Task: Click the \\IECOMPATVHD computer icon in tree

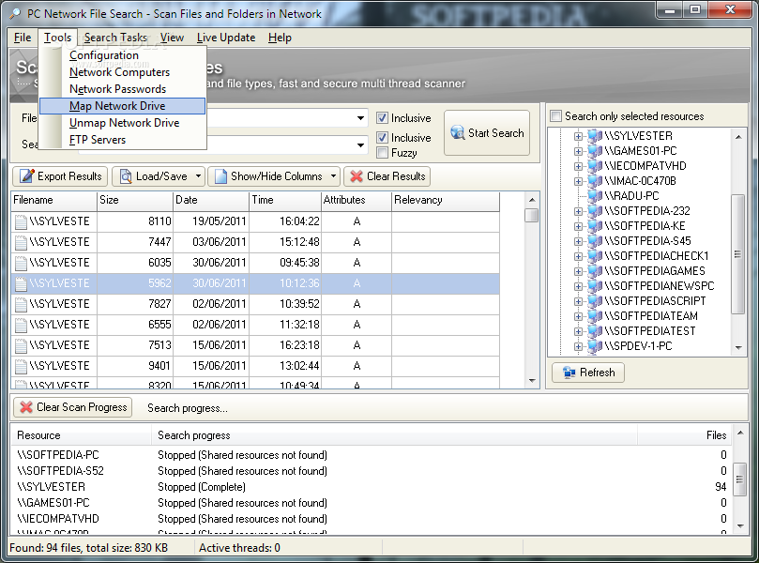Action: [x=595, y=166]
